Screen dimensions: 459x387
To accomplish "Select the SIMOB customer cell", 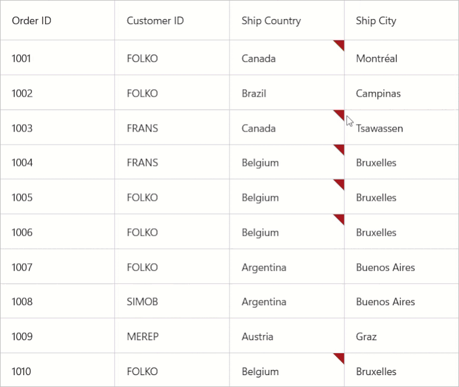I will click(x=142, y=302).
